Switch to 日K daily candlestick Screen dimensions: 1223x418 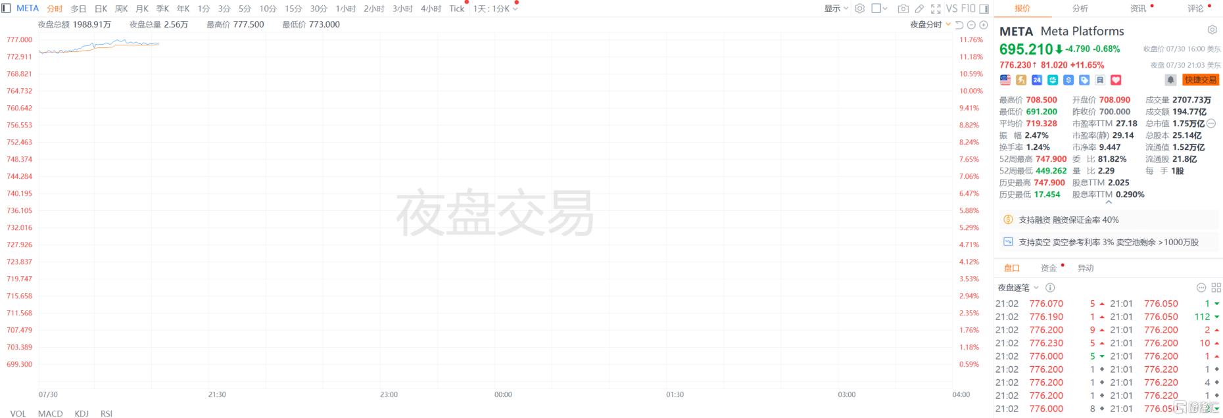point(101,9)
